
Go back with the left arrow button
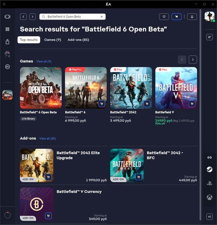tap(23, 16)
